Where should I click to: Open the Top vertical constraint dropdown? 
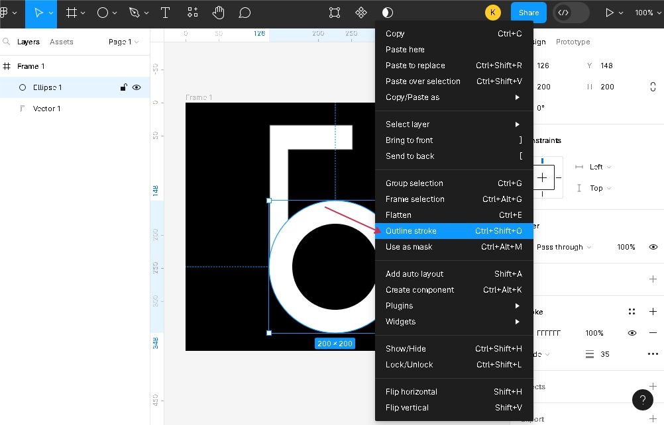(600, 188)
